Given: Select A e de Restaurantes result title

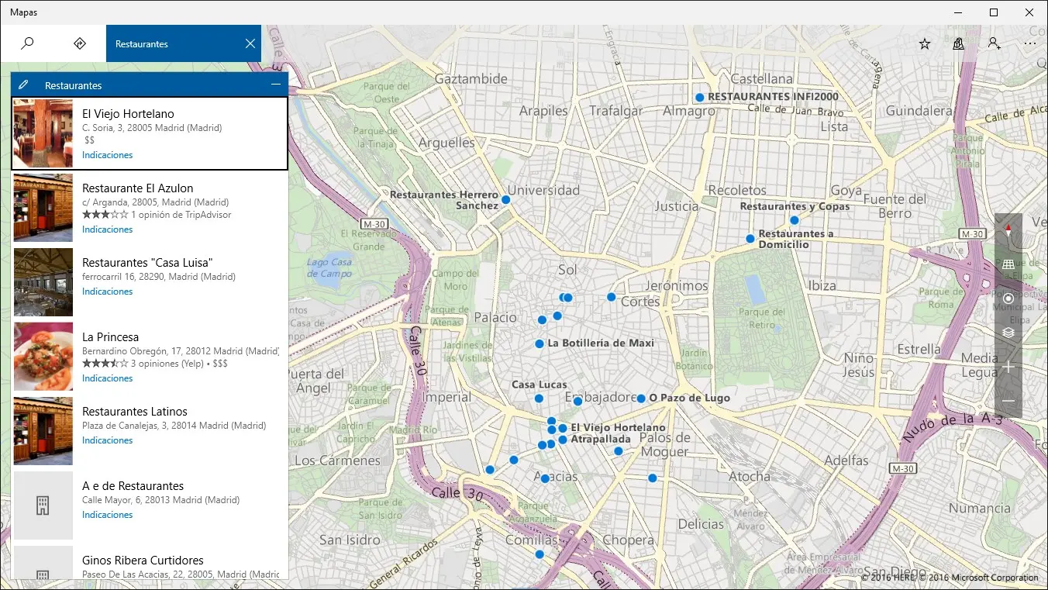Looking at the screenshot, I should 133,486.
